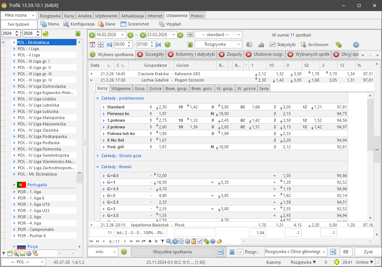Viewport: 382px width, 267px height.
Task: Open the Piłka nożna sport dropdown
Action: coord(19,15)
